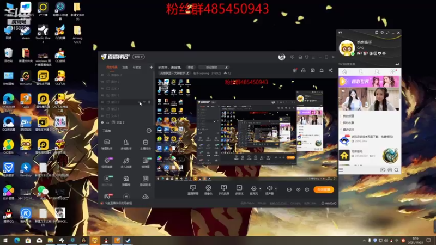The height and width of the screenshot is (245, 436).
Task: Toggle the lock icon of 文本 2 source
Action: click(x=108, y=122)
